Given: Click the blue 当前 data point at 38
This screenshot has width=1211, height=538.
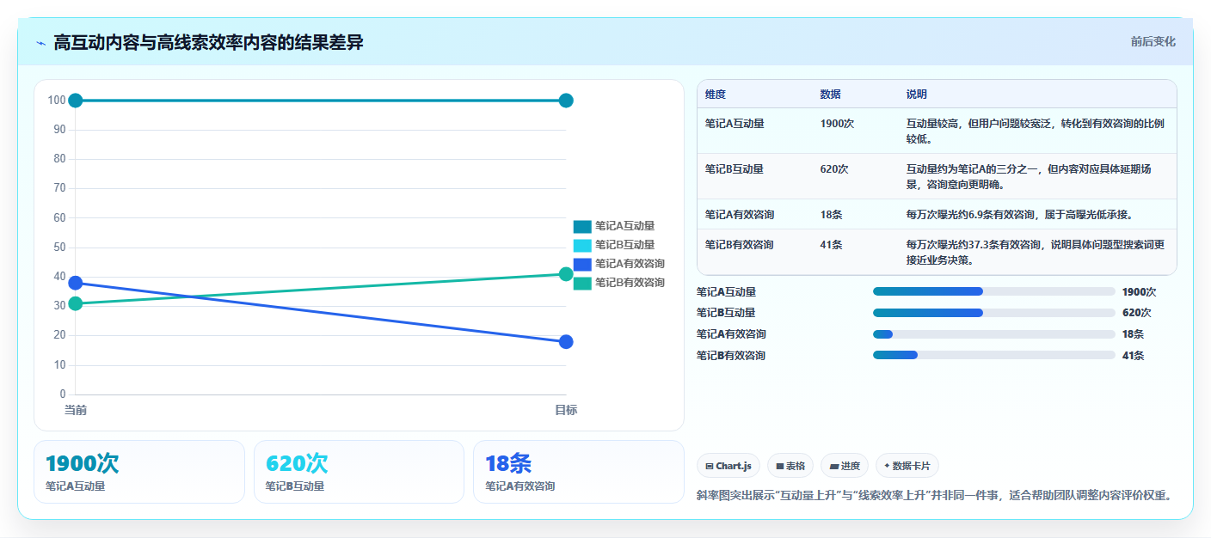Looking at the screenshot, I should [x=76, y=283].
